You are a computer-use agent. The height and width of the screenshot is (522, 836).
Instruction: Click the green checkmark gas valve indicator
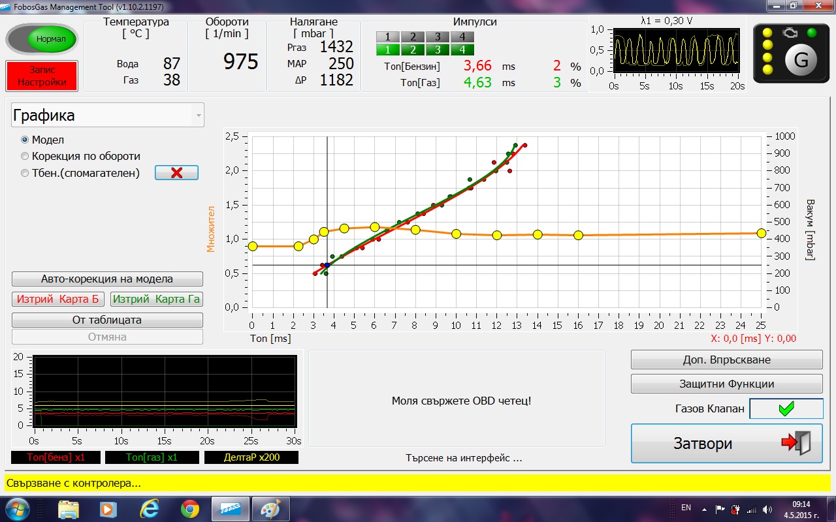tap(786, 408)
